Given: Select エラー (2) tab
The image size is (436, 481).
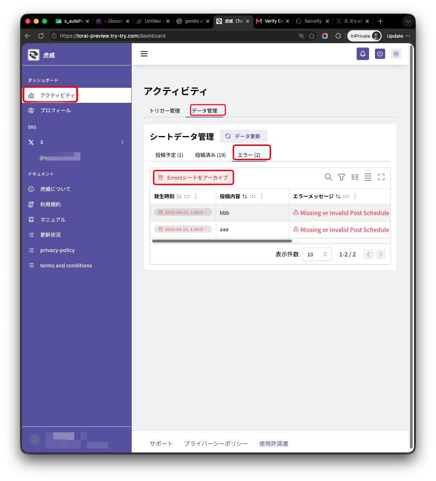Looking at the screenshot, I should (x=249, y=155).
